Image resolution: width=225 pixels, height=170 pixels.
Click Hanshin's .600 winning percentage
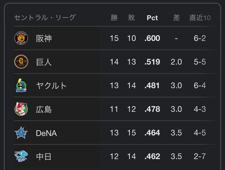point(152,38)
